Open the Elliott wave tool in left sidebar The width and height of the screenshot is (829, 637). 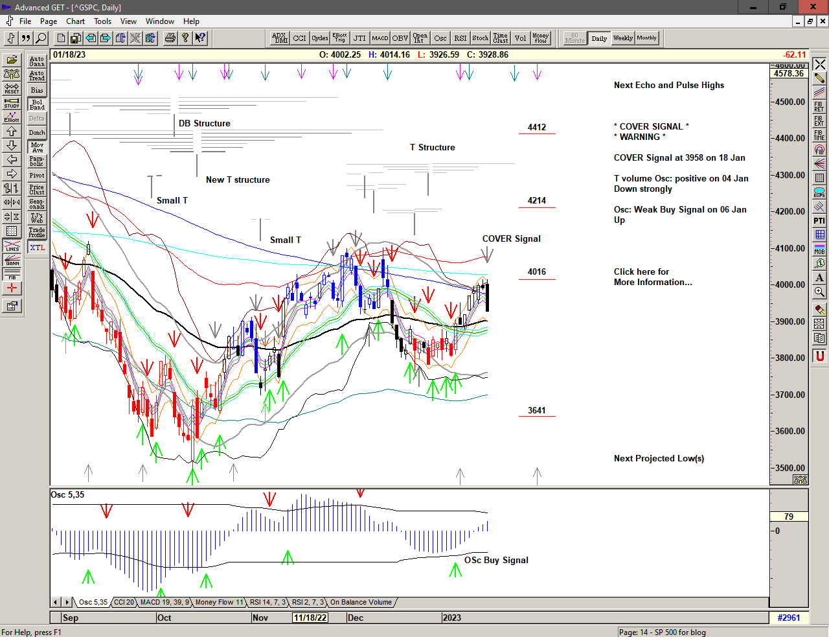12,117
